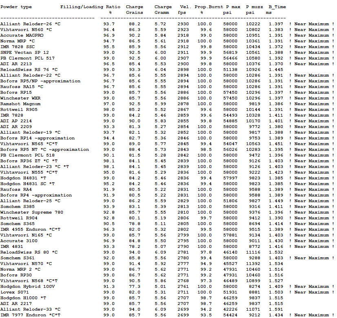Click velocity value 2930 in Reloder-26 row
This screenshot has width=337, height=318.
click(x=183, y=24)
